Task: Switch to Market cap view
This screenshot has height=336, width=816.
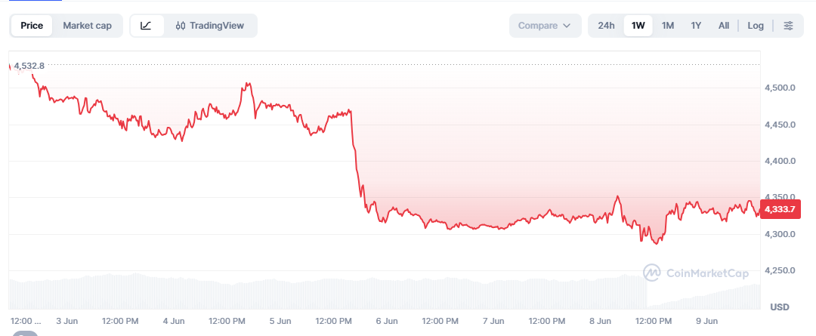Action: click(x=88, y=26)
